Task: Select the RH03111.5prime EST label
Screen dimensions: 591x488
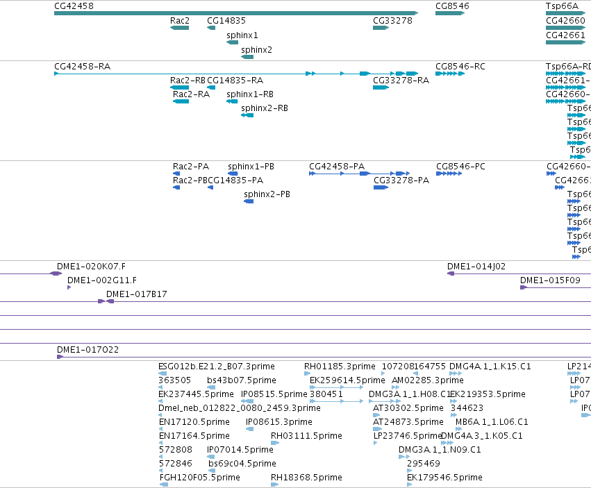Action: click(x=306, y=436)
